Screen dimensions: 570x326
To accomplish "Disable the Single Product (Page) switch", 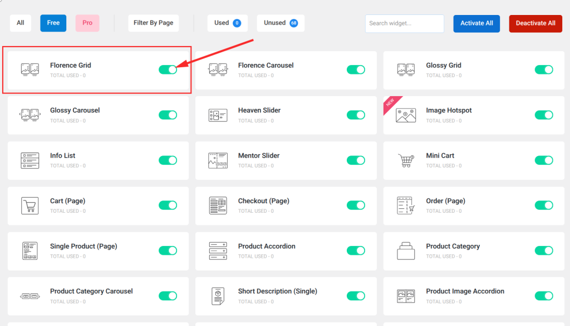I will tap(168, 250).
